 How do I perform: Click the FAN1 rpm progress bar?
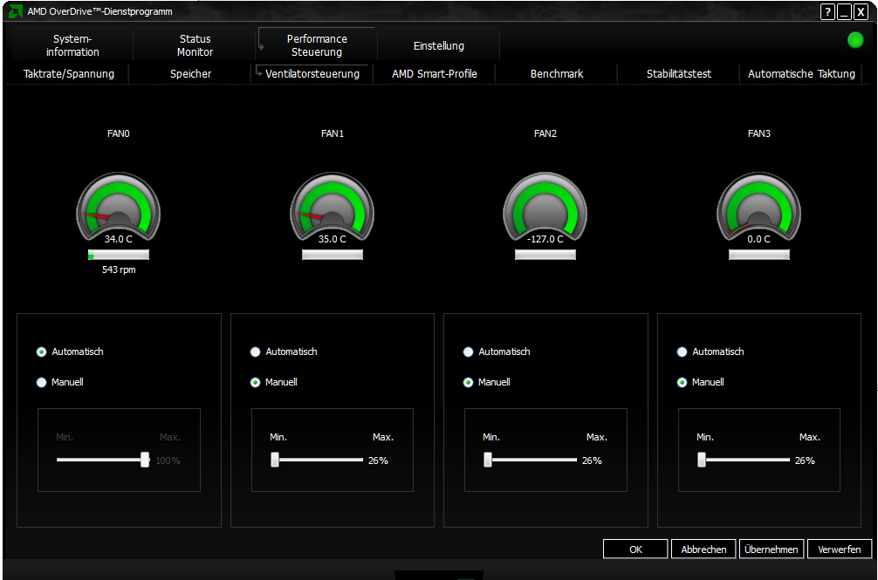pos(332,255)
